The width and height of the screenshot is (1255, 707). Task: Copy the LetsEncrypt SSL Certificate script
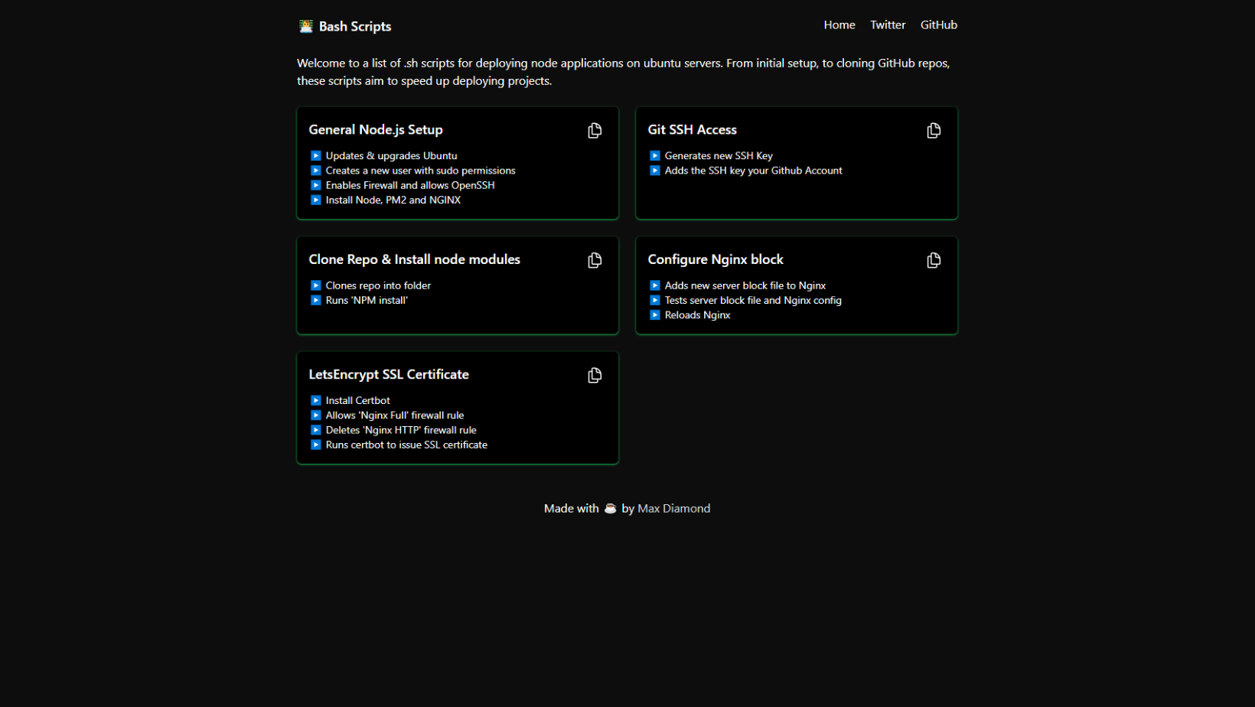pyautogui.click(x=595, y=376)
